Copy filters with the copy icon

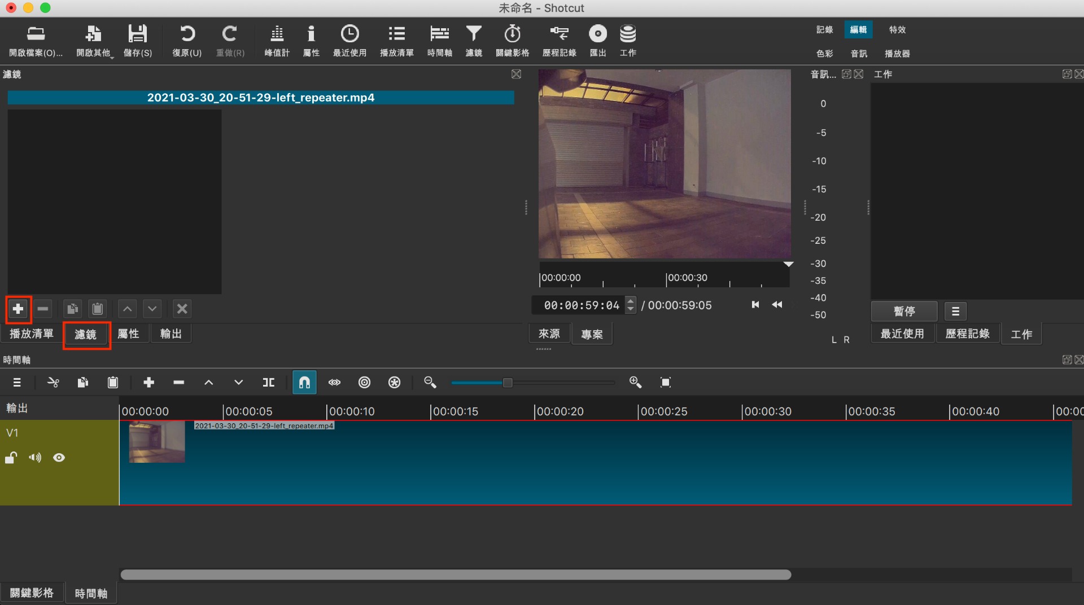tap(72, 309)
